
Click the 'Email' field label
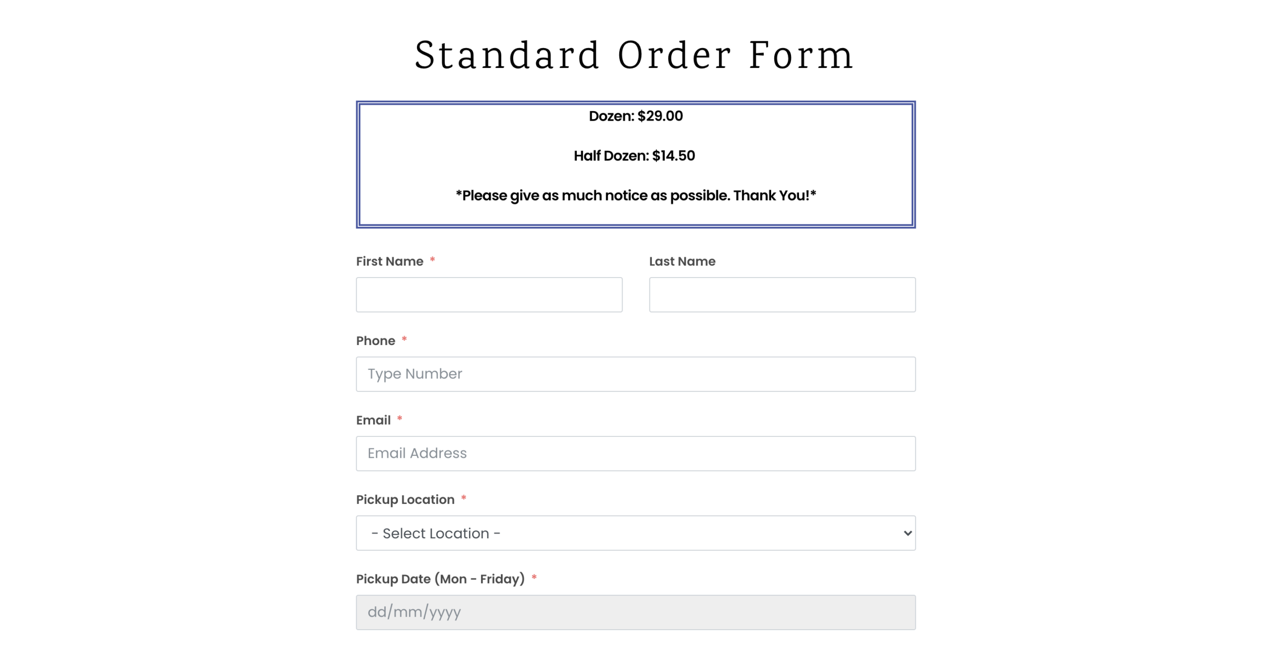(x=373, y=420)
